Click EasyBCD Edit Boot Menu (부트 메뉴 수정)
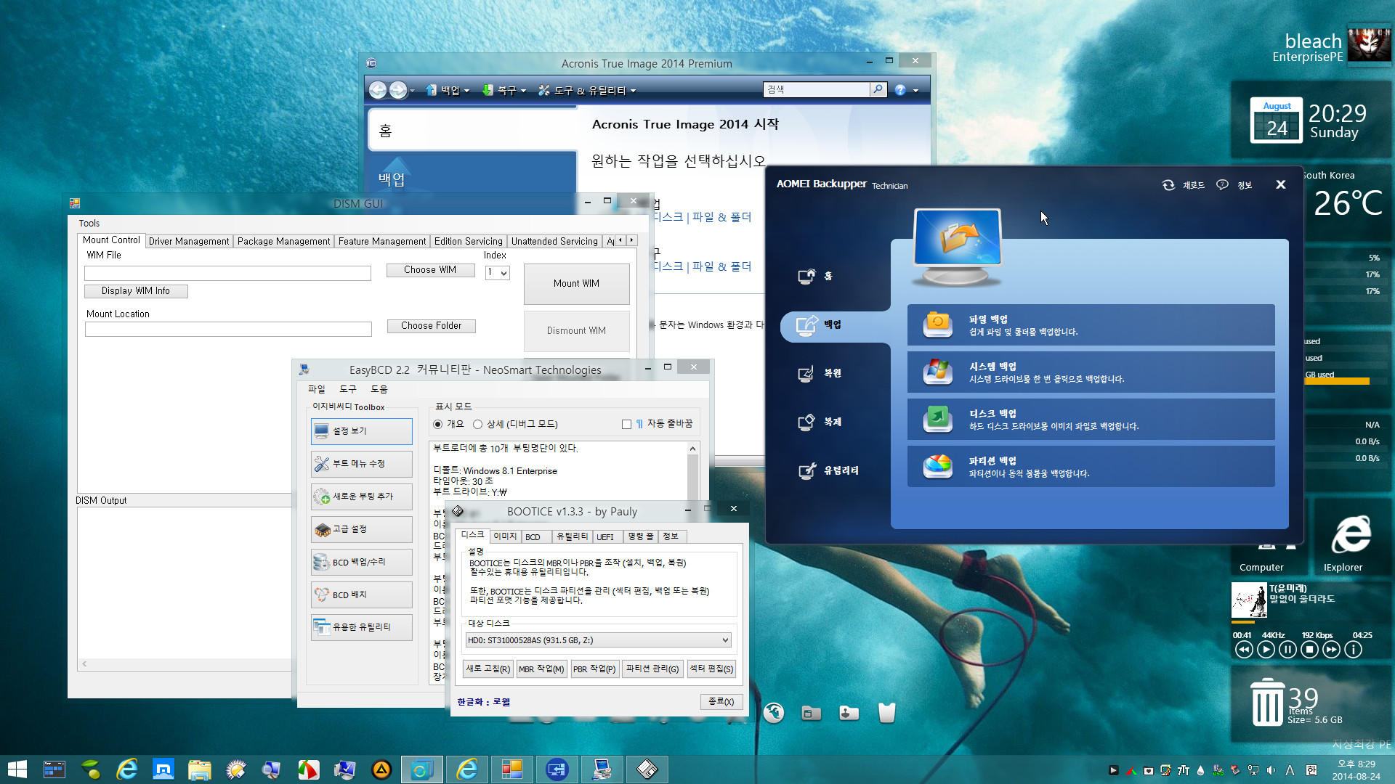The width and height of the screenshot is (1395, 784). 362,464
